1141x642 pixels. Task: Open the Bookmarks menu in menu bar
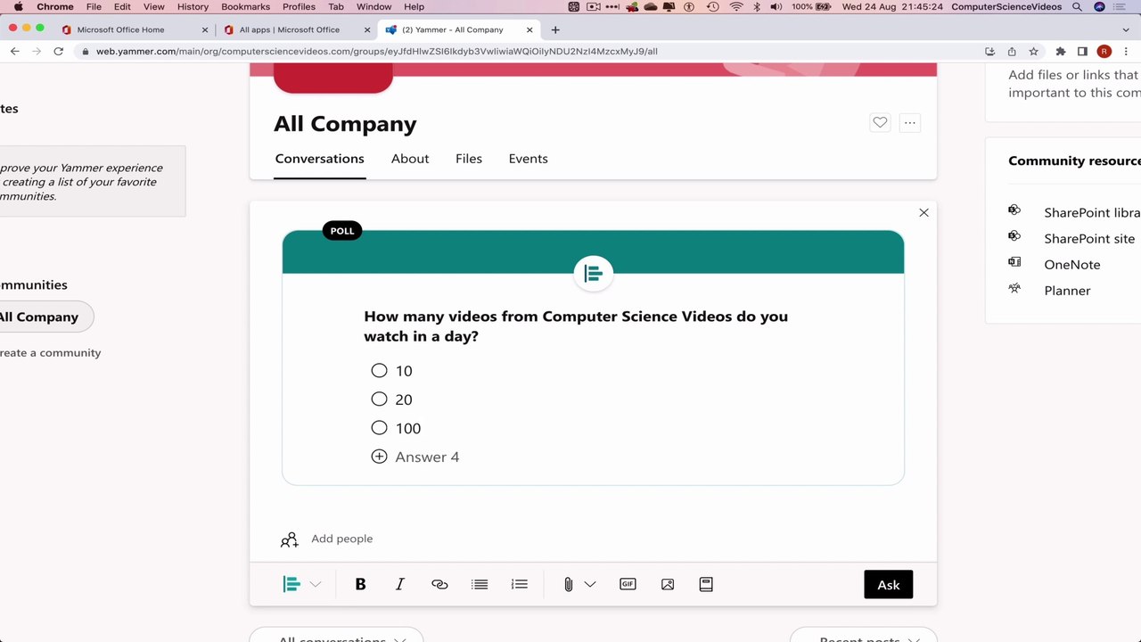[x=245, y=6]
